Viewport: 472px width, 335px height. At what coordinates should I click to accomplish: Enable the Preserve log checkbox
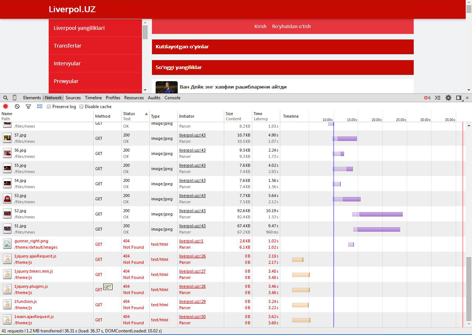pos(49,107)
